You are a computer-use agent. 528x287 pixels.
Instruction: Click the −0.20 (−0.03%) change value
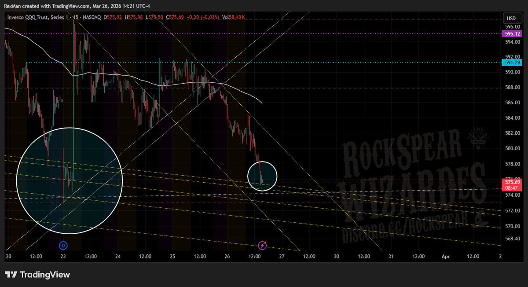203,17
